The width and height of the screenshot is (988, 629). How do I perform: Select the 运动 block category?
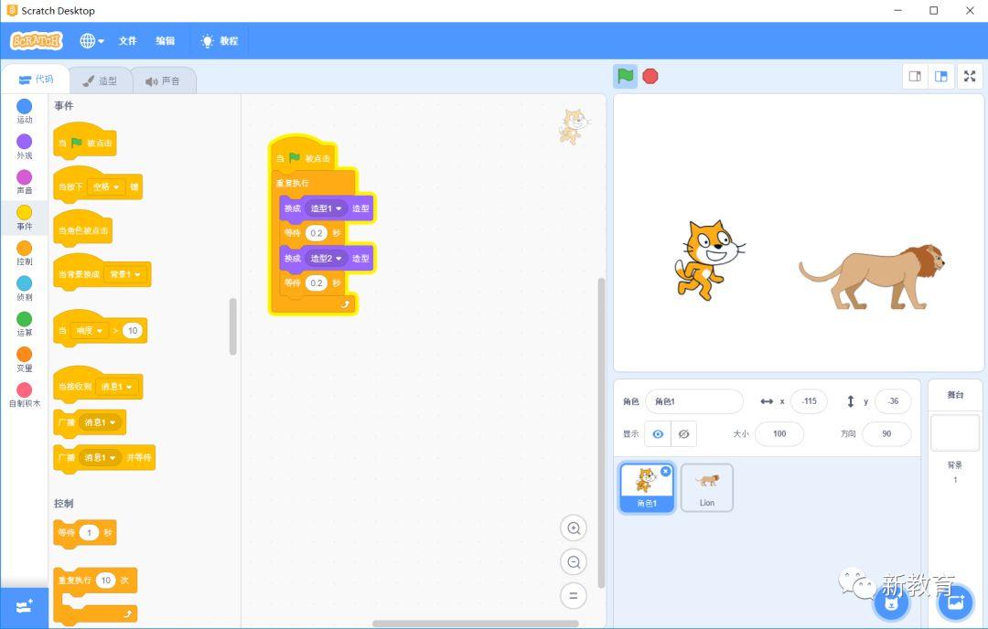pyautogui.click(x=24, y=111)
